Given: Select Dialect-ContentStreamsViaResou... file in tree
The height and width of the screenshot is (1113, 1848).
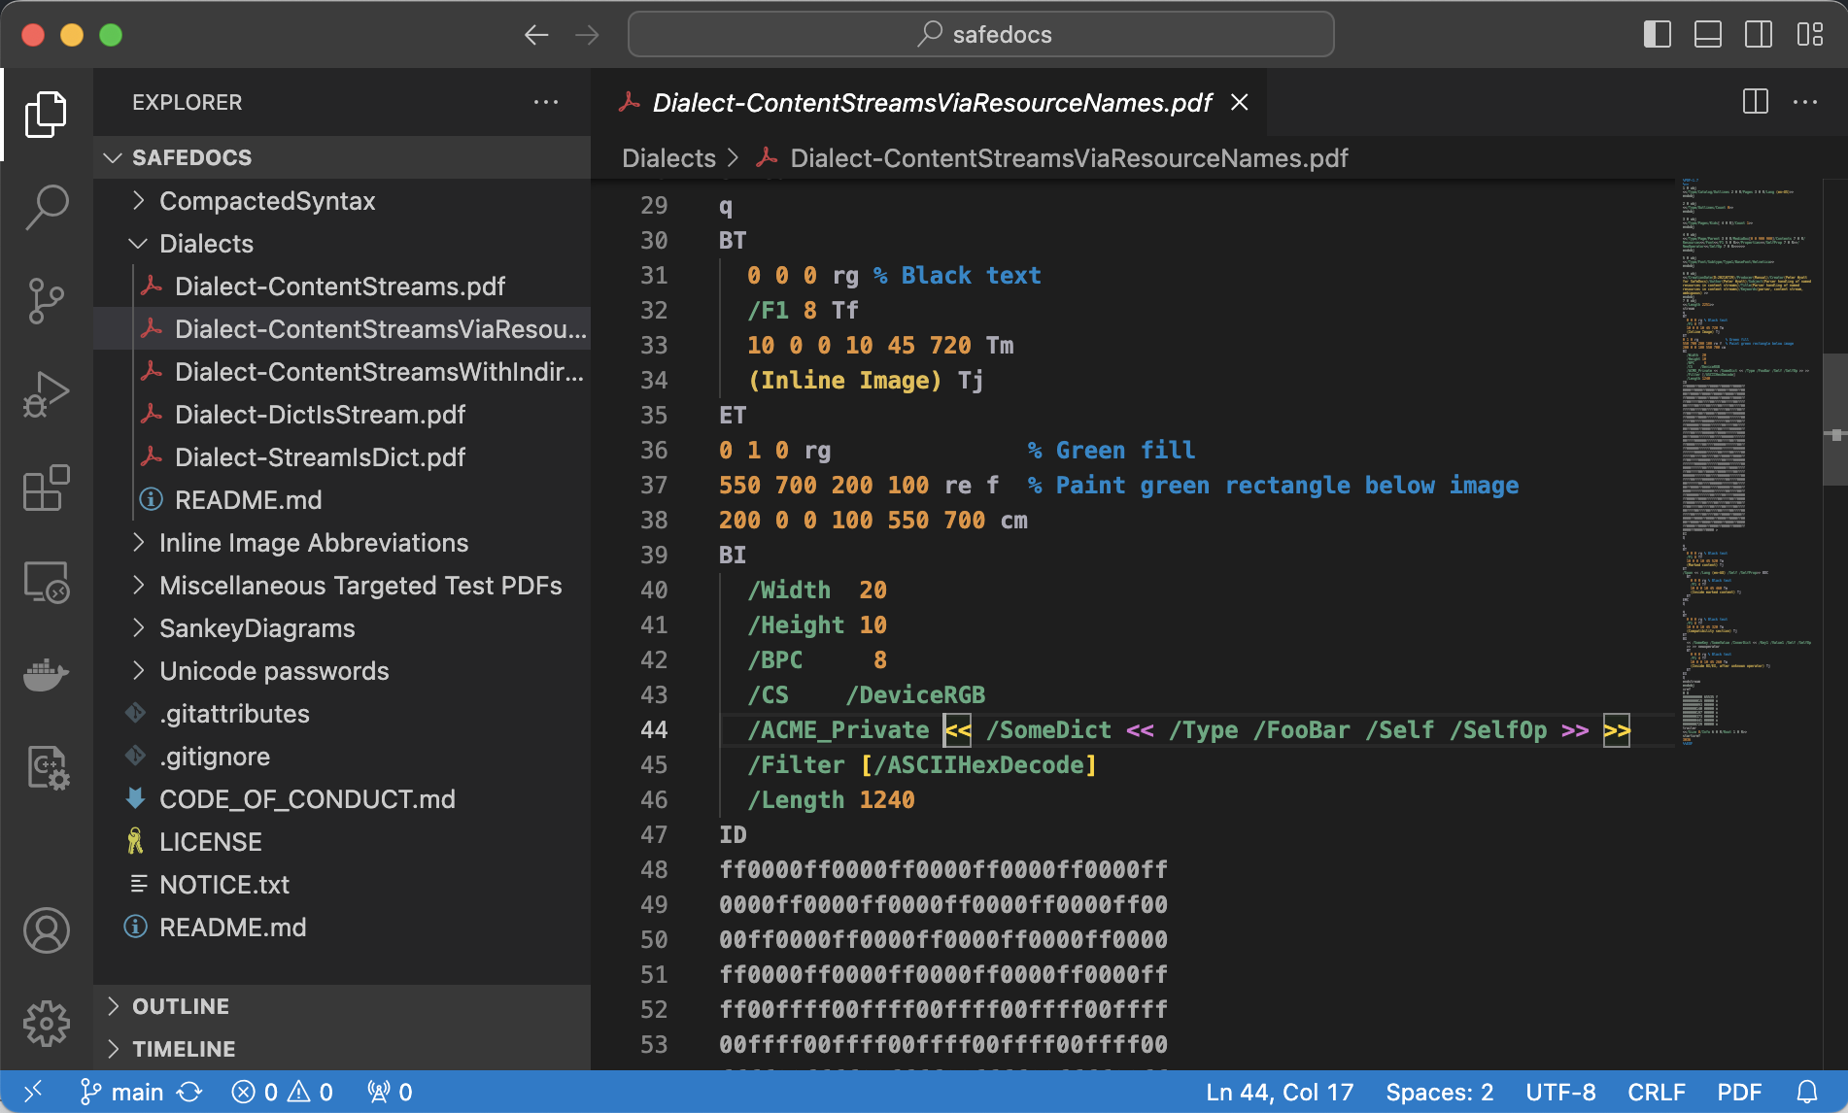Looking at the screenshot, I should click(x=342, y=329).
